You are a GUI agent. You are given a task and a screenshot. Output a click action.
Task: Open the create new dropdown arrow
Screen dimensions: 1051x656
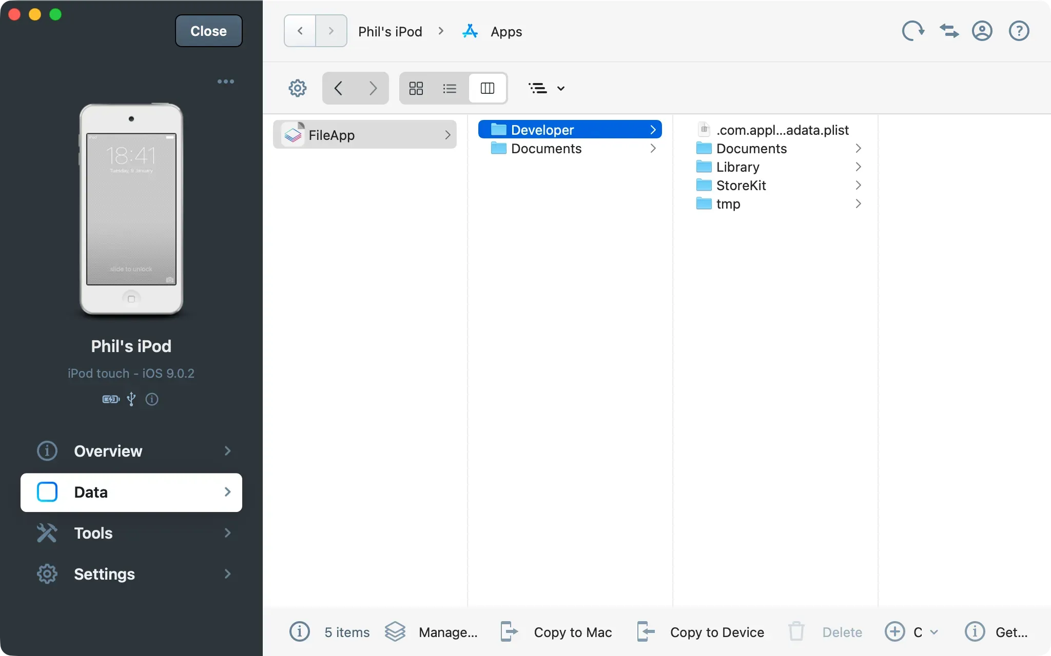pyautogui.click(x=934, y=632)
